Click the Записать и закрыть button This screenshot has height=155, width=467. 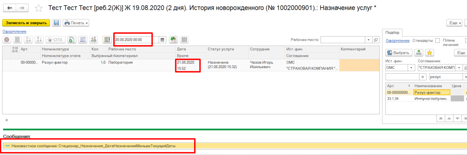point(26,23)
